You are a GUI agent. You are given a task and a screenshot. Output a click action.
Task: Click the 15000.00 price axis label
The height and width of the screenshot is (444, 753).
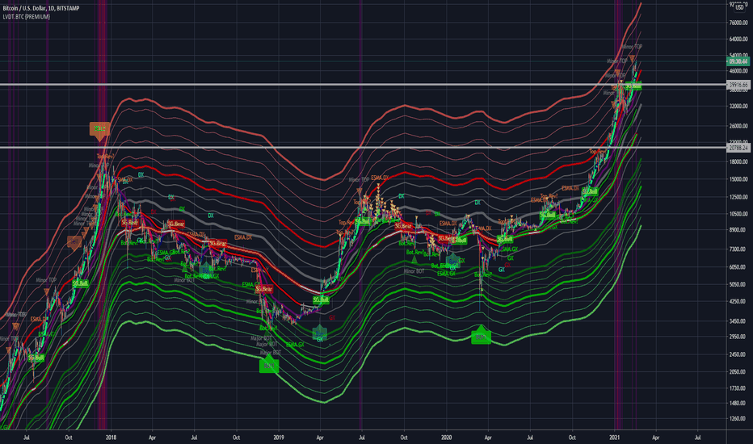[x=738, y=179]
